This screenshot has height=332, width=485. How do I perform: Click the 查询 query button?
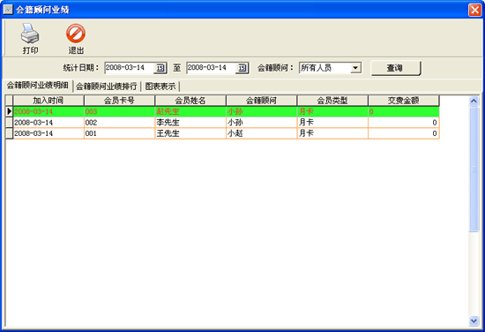[x=396, y=68]
